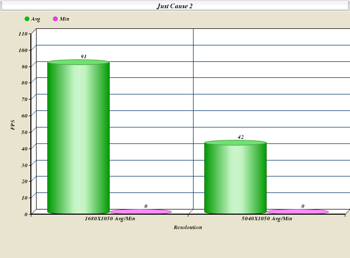Click the 110 tick label

[23, 34]
